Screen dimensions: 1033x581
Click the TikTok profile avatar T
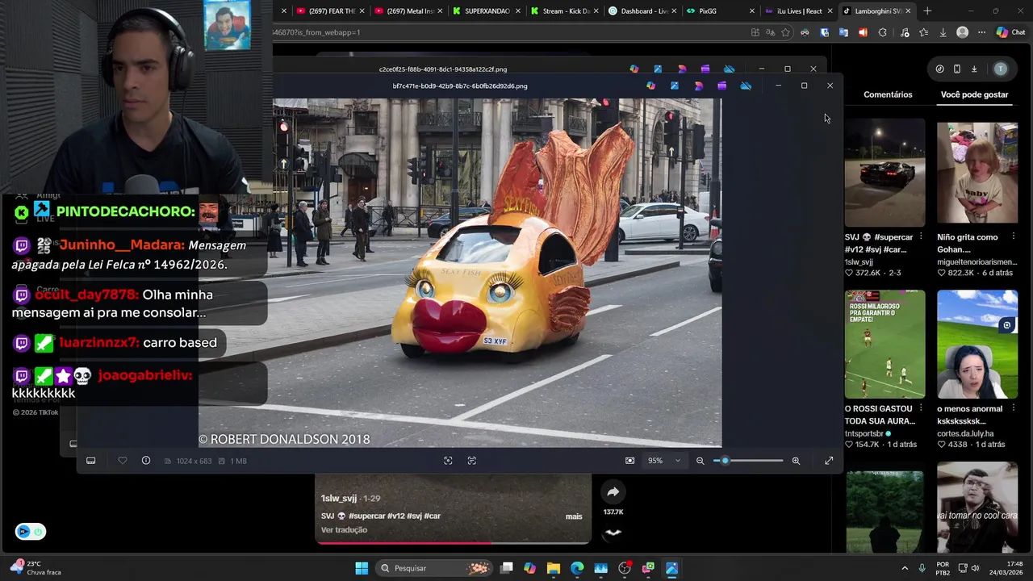click(1001, 69)
